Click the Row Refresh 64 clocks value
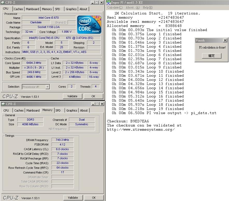Image resolution: width=229 pixels, height=201 pixels. [62, 168]
